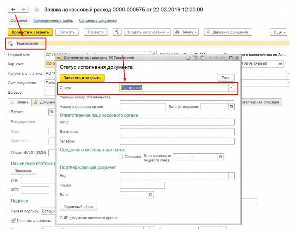Click Записать и закрыть button

[82, 78]
